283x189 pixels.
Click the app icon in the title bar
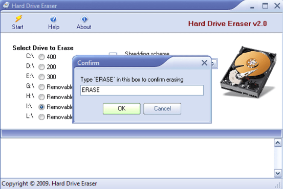6,5
